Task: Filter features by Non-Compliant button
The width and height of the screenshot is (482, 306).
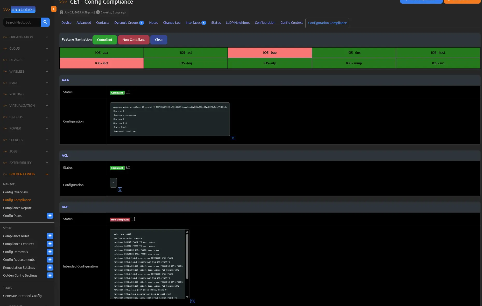Action: (x=133, y=40)
